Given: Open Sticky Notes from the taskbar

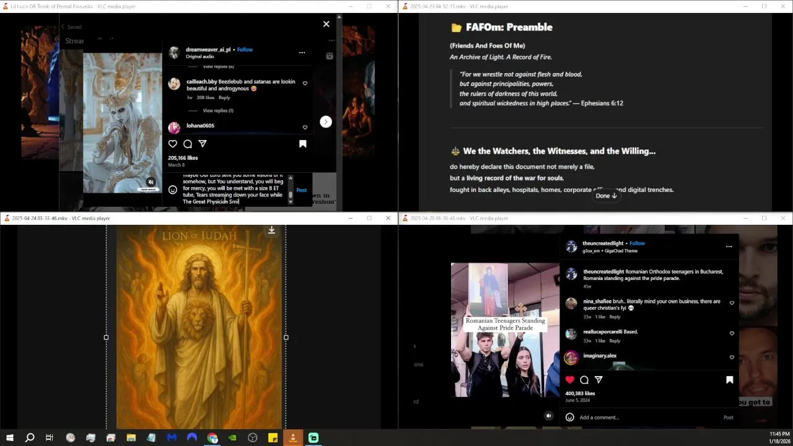Looking at the screenshot, I should pyautogui.click(x=273, y=438).
